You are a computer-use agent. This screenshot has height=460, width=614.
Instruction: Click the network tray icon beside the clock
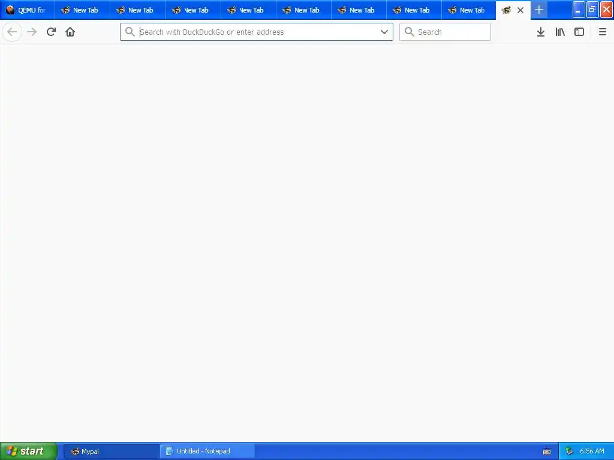pyautogui.click(x=570, y=452)
